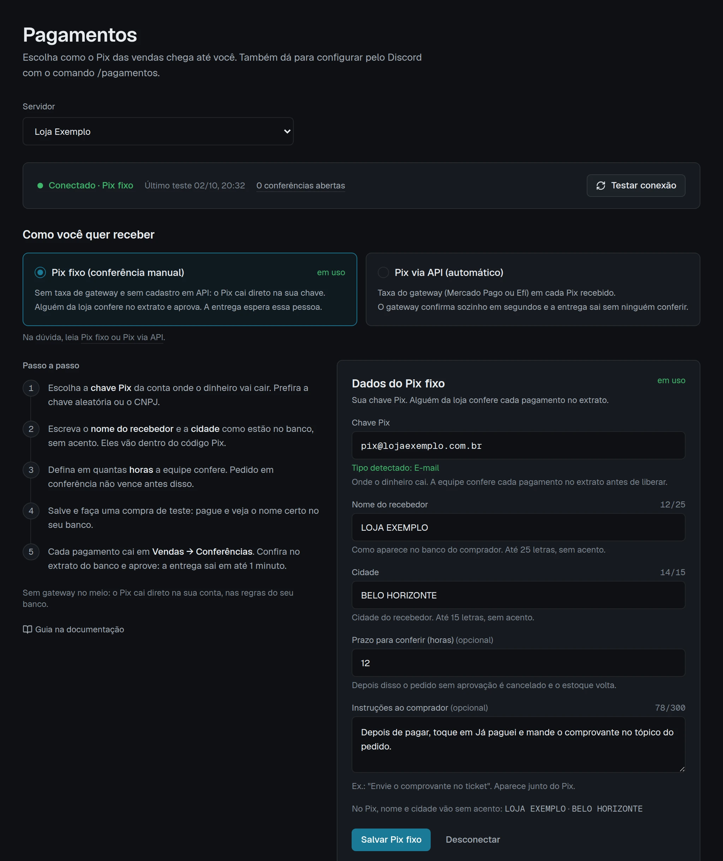This screenshot has height=861, width=723.
Task: Select Pix via API (automático) radio
Action: [x=383, y=273]
